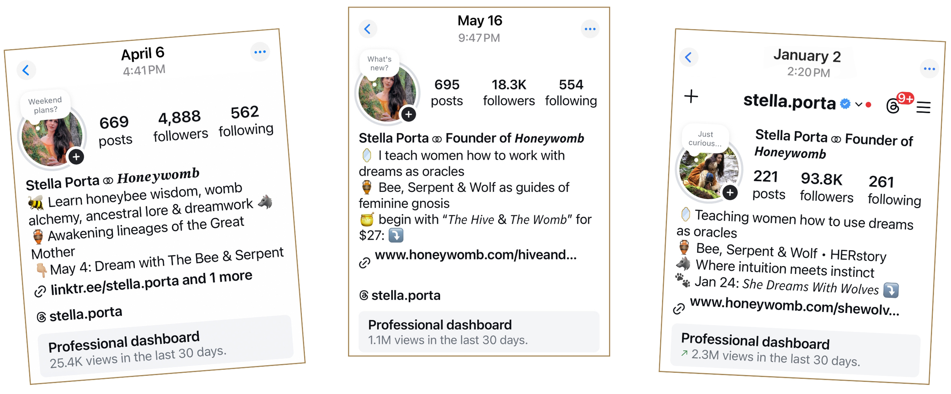This screenshot has height=394, width=951.
Task: Open Threads icon with 9+ badge
Action: point(893,106)
